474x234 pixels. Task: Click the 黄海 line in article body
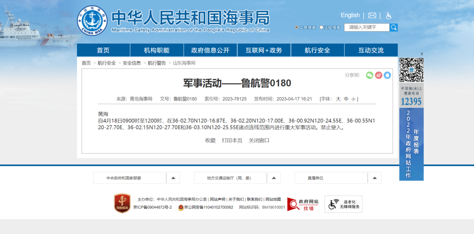coord(103,114)
